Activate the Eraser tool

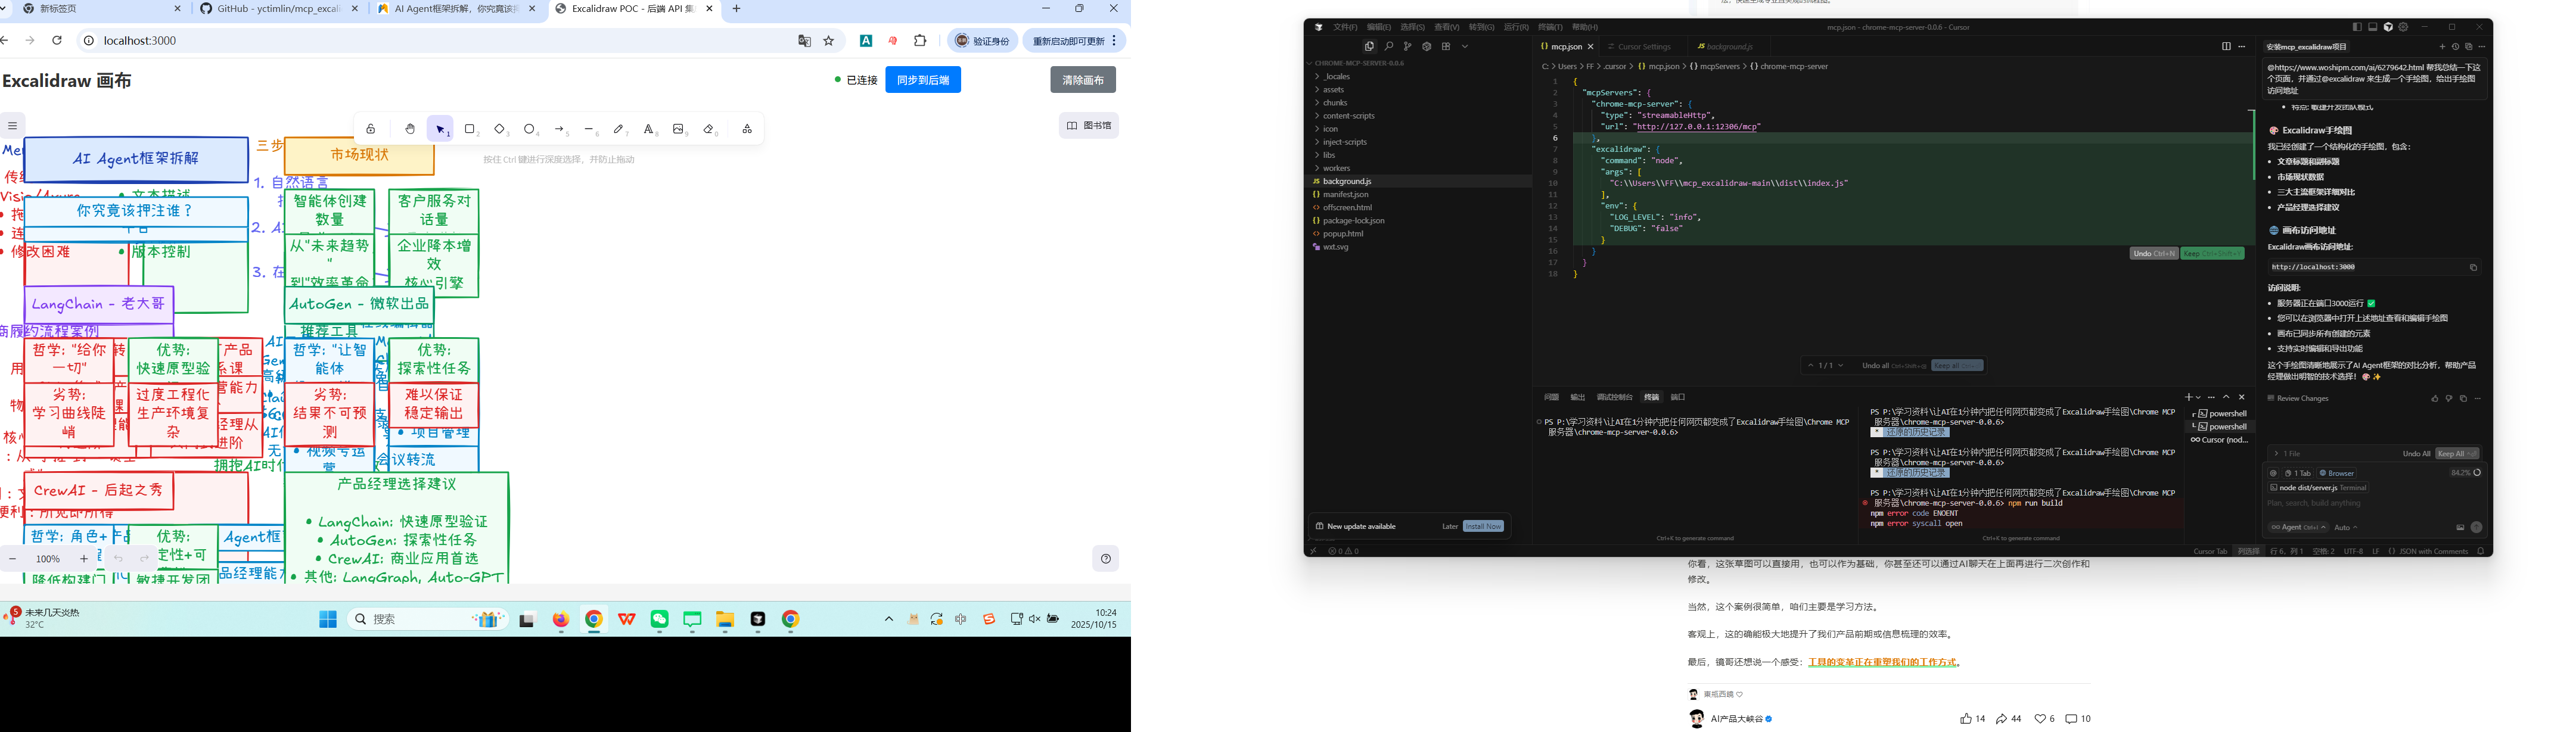pyautogui.click(x=709, y=129)
